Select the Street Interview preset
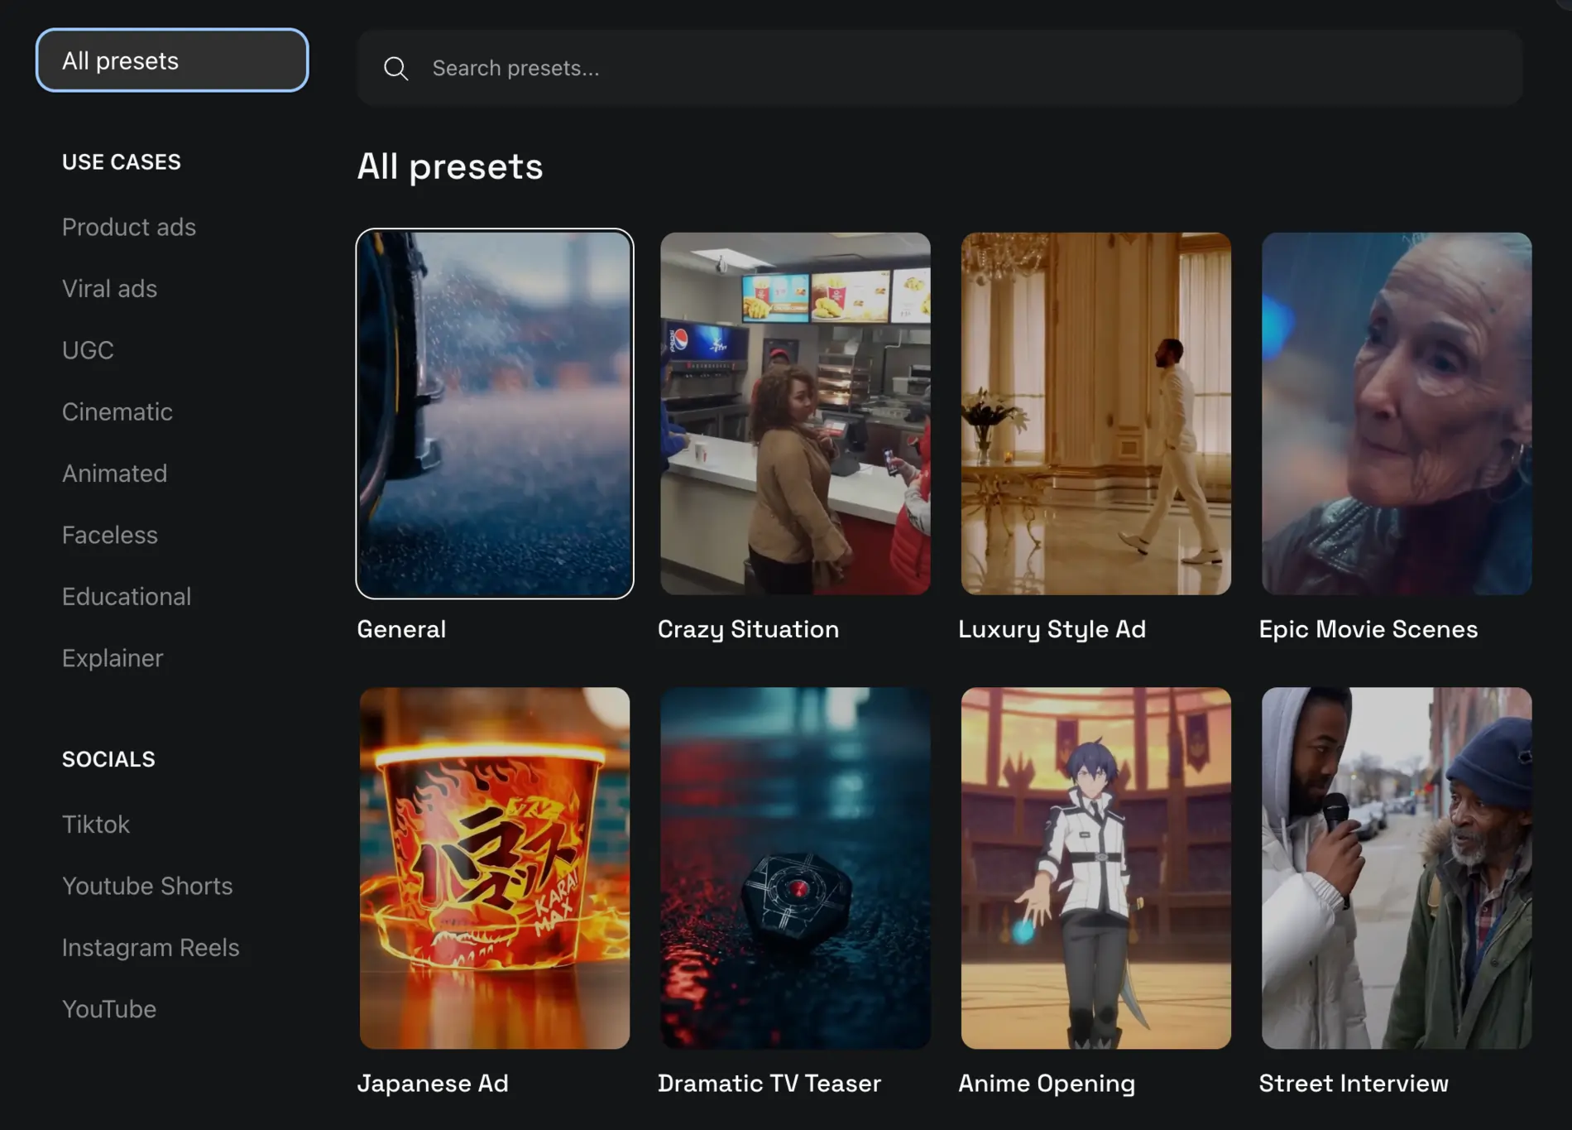 [1396, 868]
